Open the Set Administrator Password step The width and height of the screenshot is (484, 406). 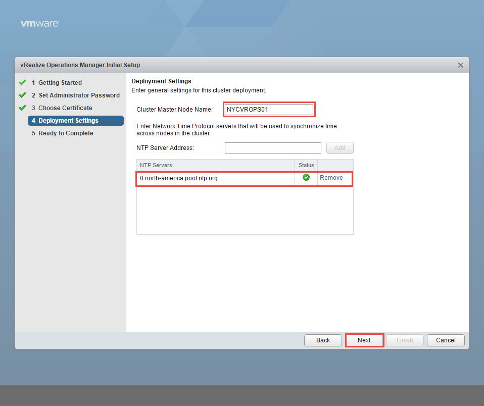(x=79, y=95)
